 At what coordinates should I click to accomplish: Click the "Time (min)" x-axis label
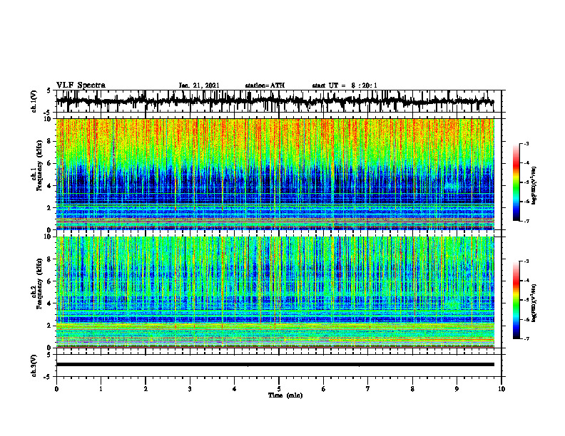coord(285,395)
